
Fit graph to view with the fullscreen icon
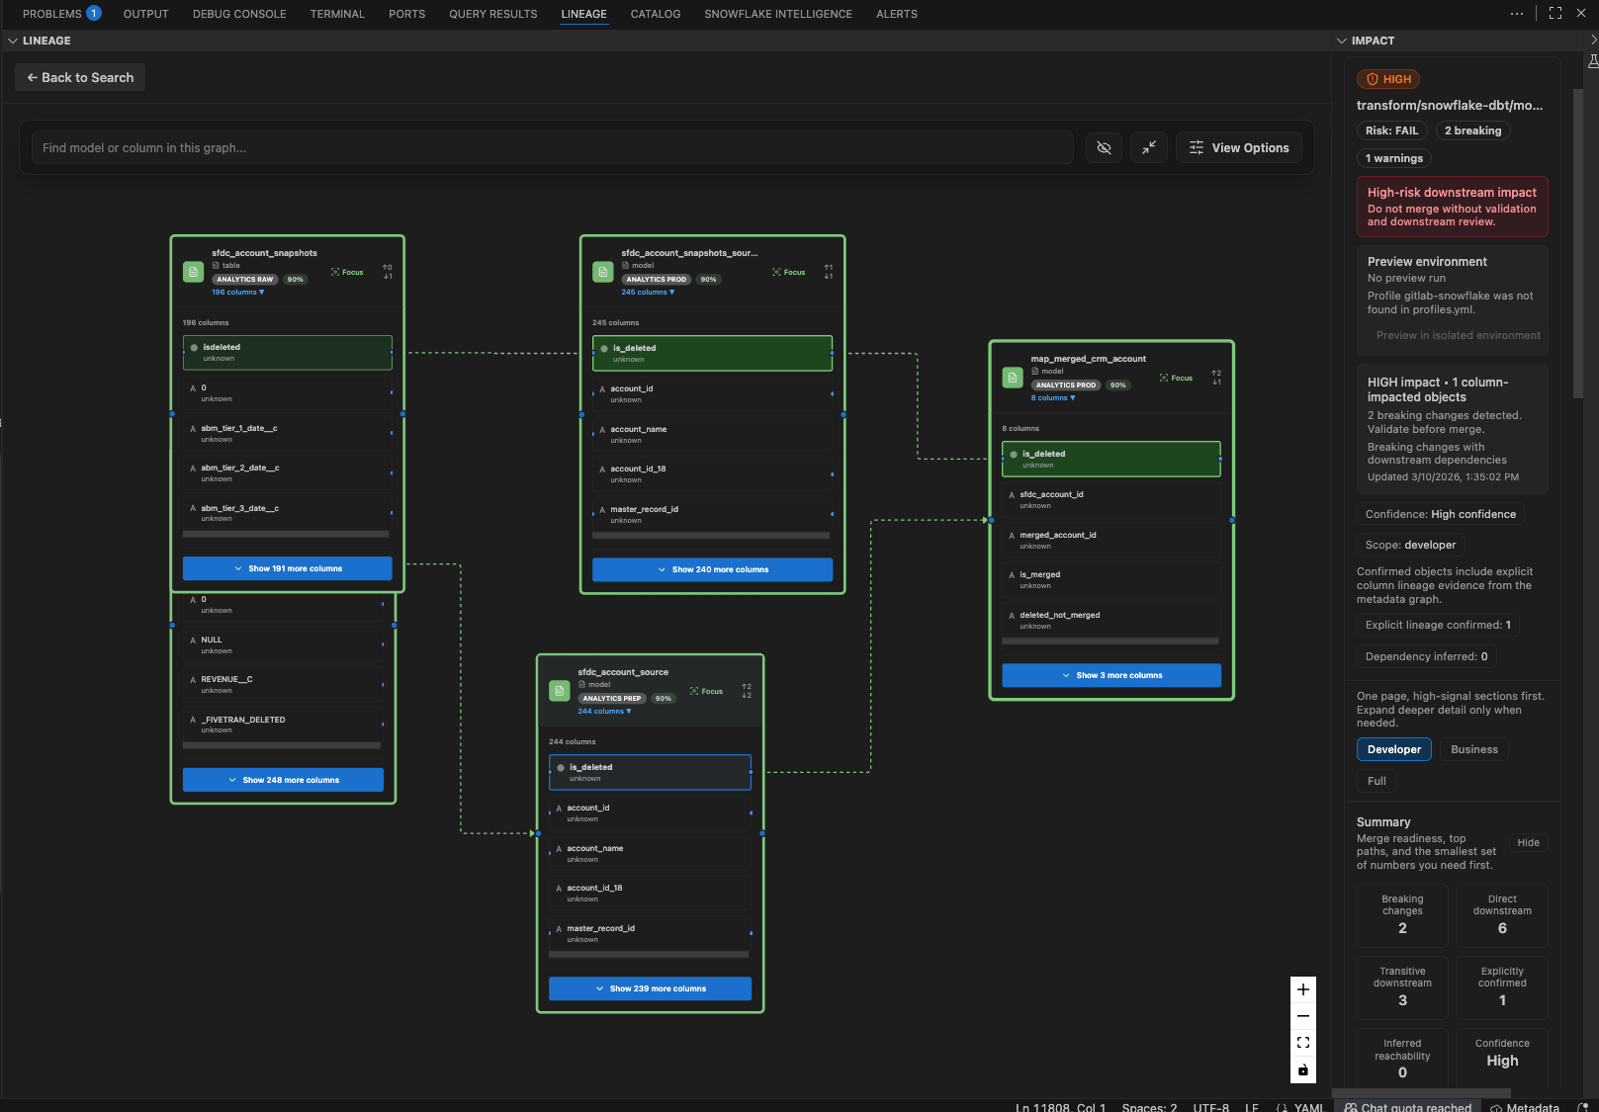1302,1042
